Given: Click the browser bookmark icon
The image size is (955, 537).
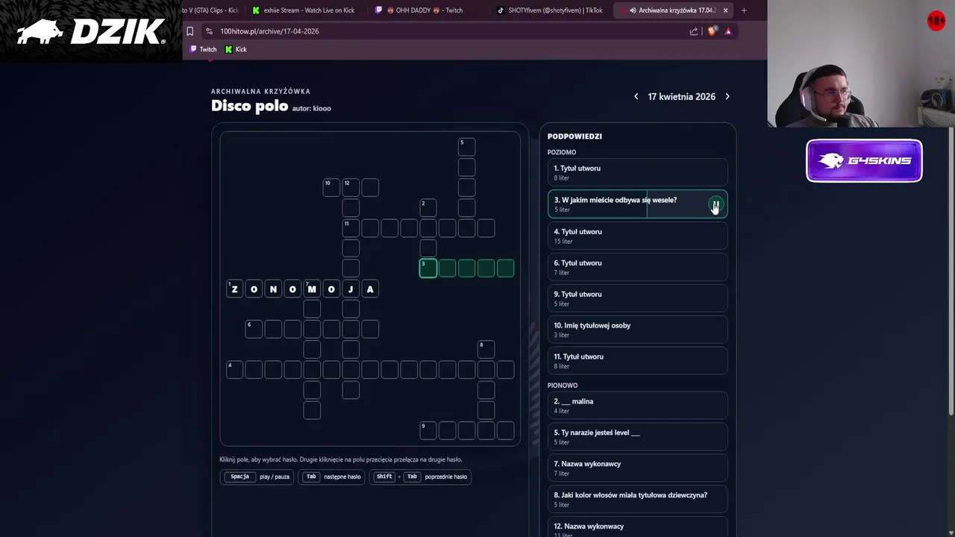Looking at the screenshot, I should (x=190, y=31).
